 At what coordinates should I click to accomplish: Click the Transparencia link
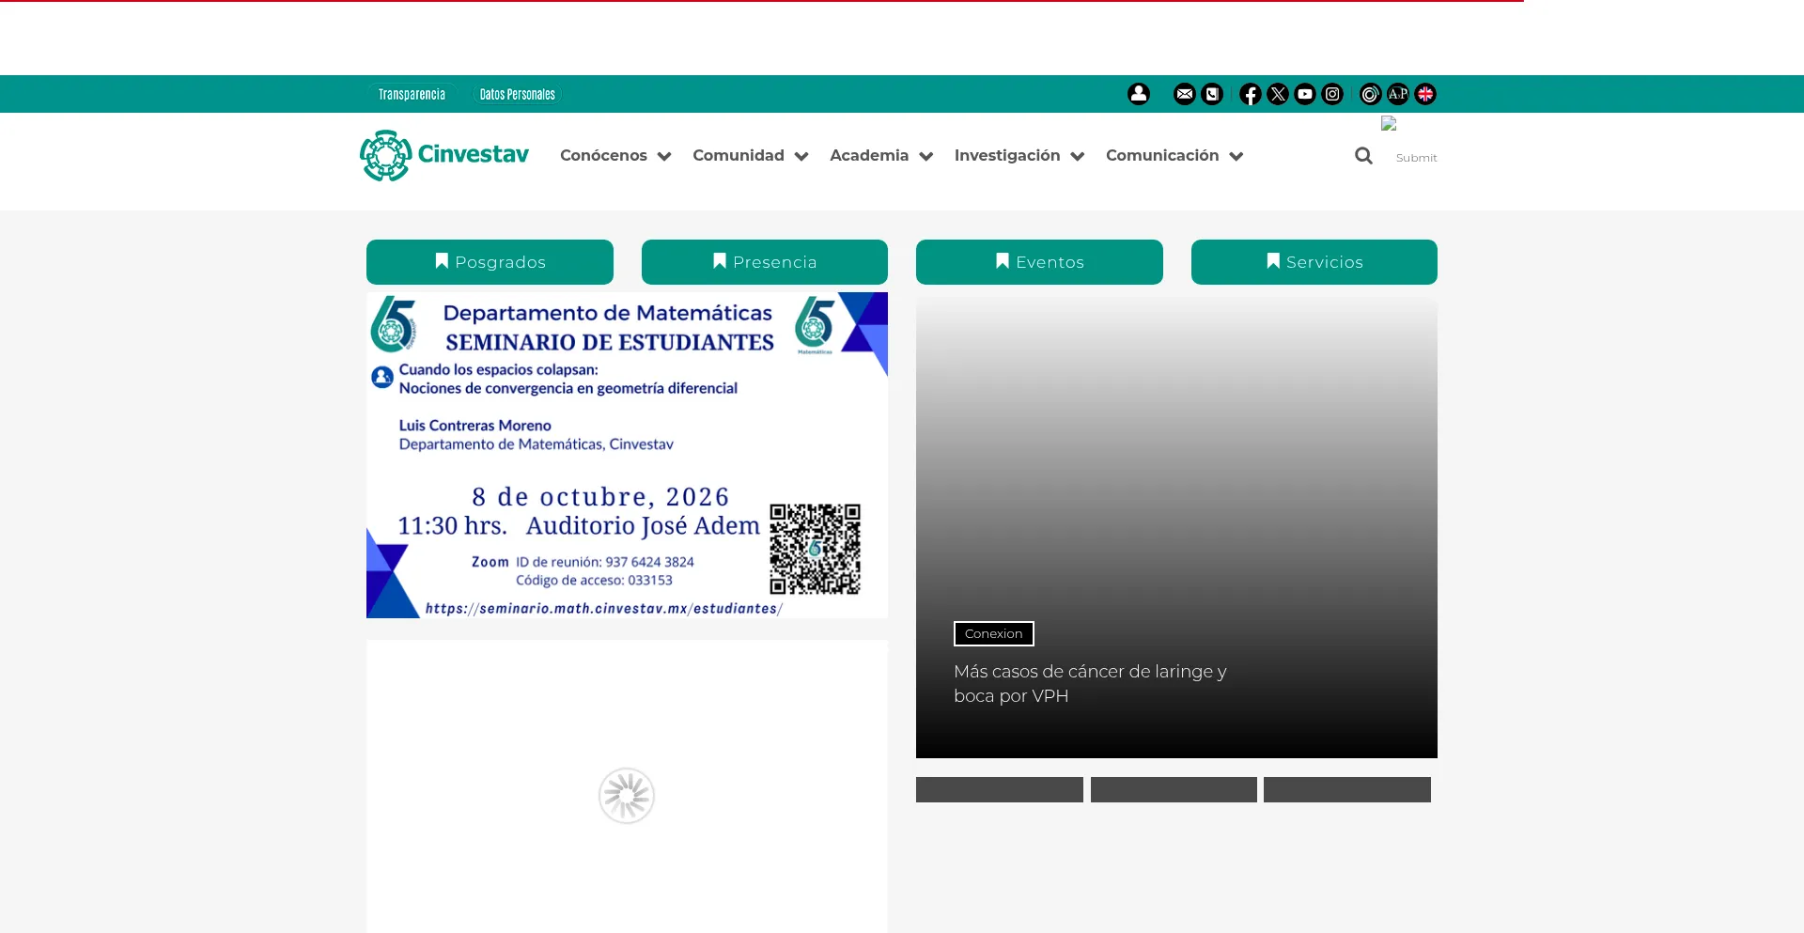point(412,94)
